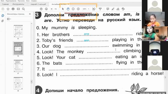This screenshot has width=168, height=94.
Task: Click the page number field showing 66
Action: (x=52, y=9)
